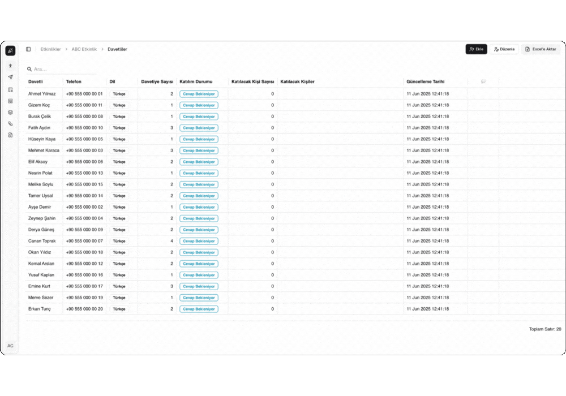Open the AC user avatar
The height and width of the screenshot is (396, 566).
click(x=10, y=346)
